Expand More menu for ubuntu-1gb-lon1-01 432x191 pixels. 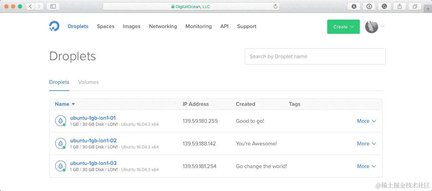[367, 121]
